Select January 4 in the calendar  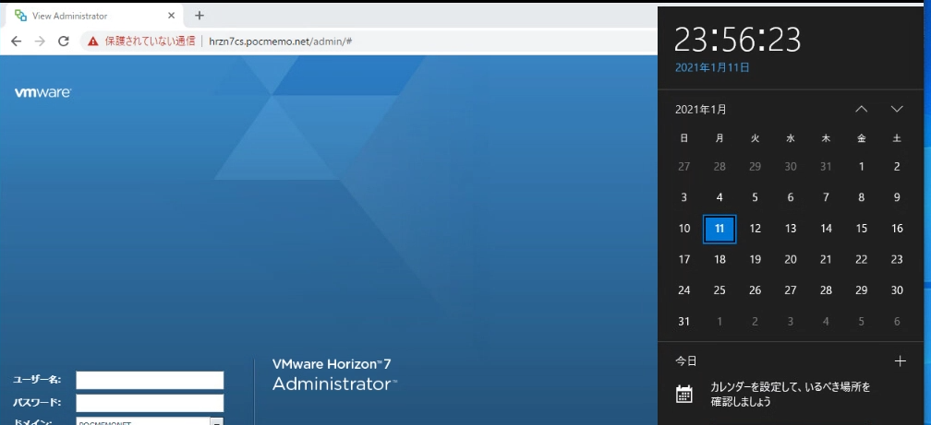coord(719,197)
